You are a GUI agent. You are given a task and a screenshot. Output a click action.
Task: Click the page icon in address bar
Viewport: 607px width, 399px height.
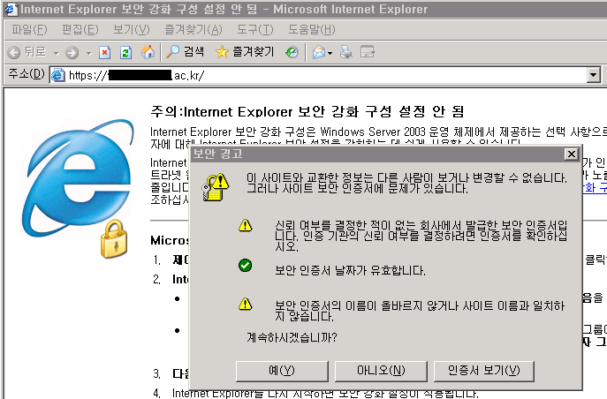point(58,75)
